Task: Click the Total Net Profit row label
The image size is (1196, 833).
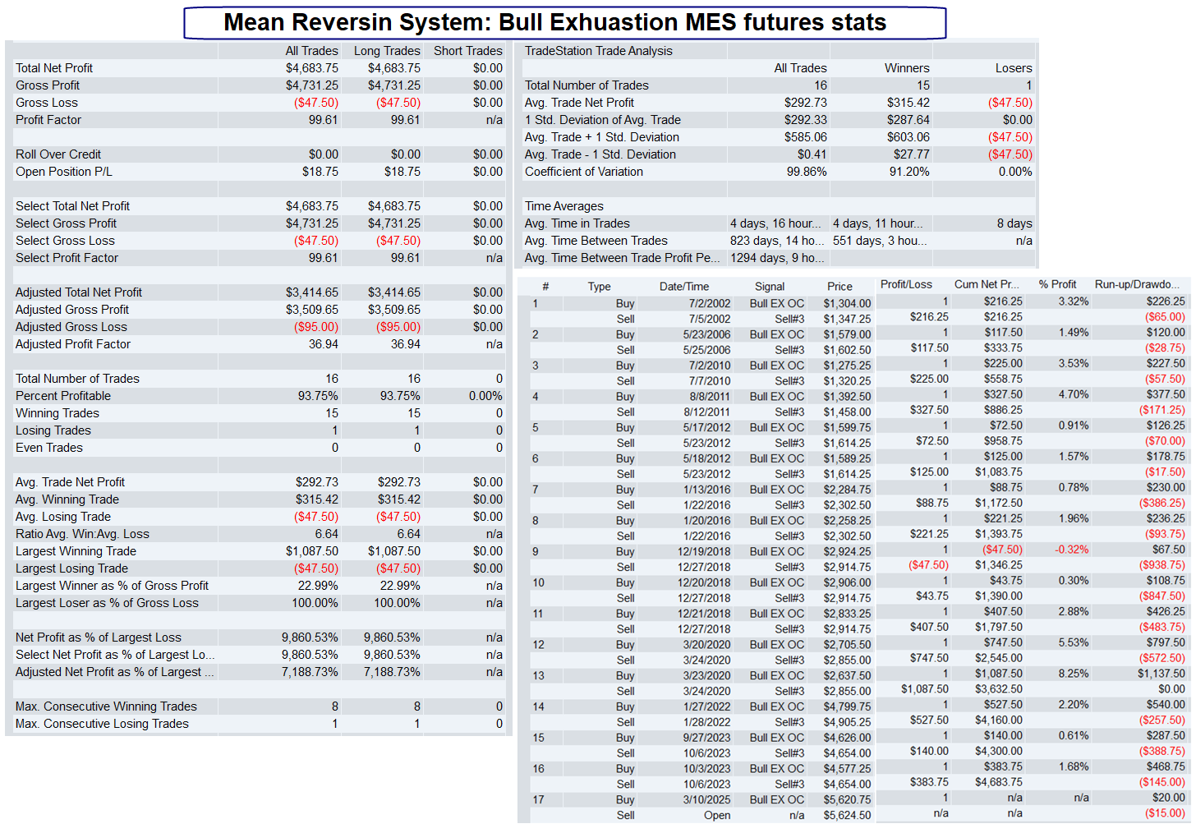Action: pos(54,68)
